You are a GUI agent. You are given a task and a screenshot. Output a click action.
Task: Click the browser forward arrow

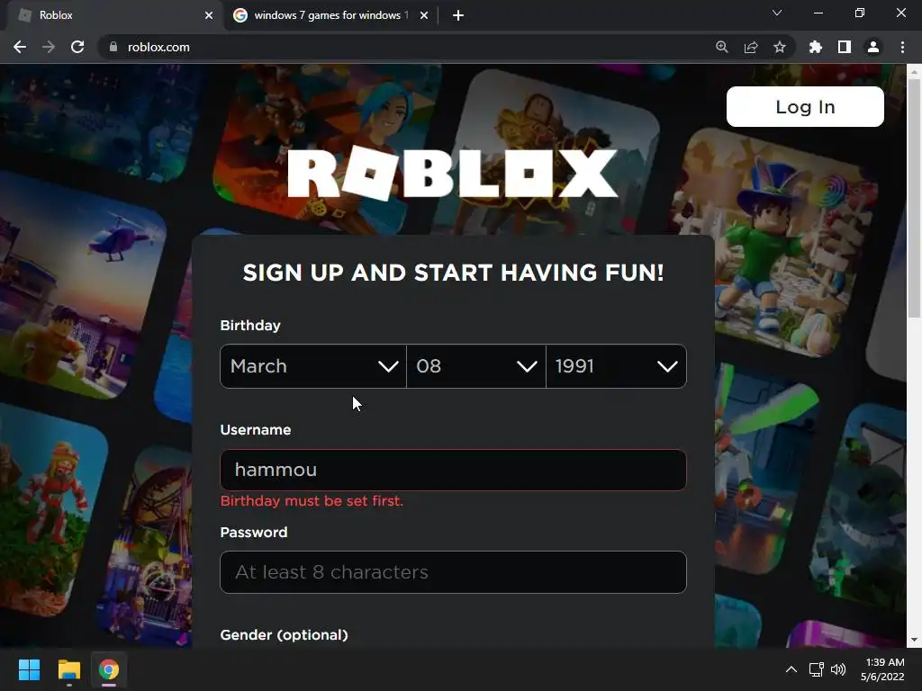tap(49, 47)
